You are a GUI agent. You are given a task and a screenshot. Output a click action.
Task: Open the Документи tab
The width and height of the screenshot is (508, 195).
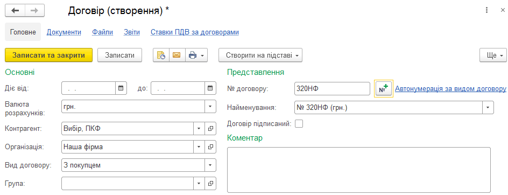64,32
